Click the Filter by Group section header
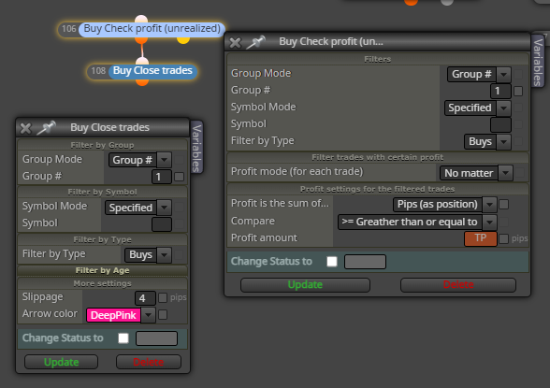 pos(102,145)
